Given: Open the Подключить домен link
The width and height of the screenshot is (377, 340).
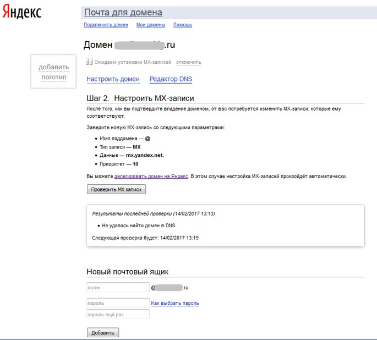Looking at the screenshot, I should point(106,25).
